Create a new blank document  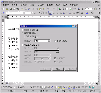[4, 9]
